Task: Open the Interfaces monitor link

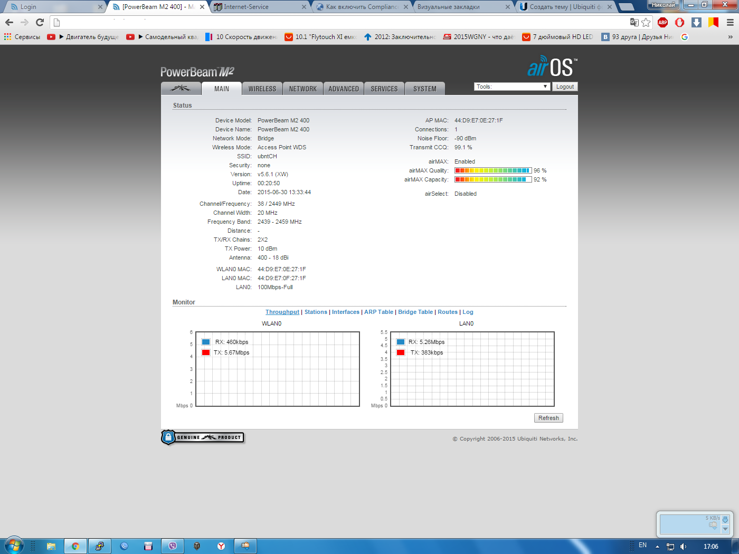Action: pyautogui.click(x=346, y=312)
